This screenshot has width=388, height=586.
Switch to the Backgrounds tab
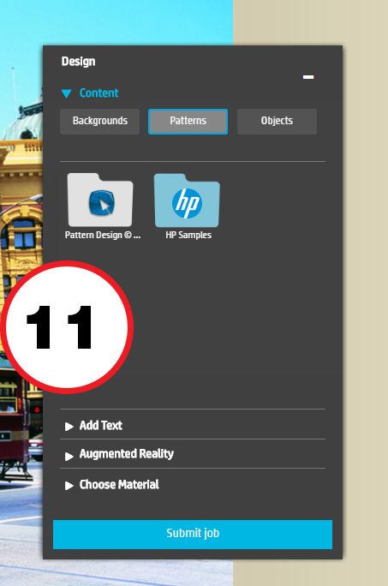[100, 121]
